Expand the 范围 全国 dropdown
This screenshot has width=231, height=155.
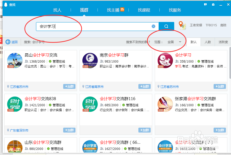point(174,42)
